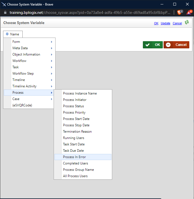Image resolution: width=194 pixels, height=199 pixels.
Task: Select Process In Error menu entry
Action: pyautogui.click(x=83, y=157)
